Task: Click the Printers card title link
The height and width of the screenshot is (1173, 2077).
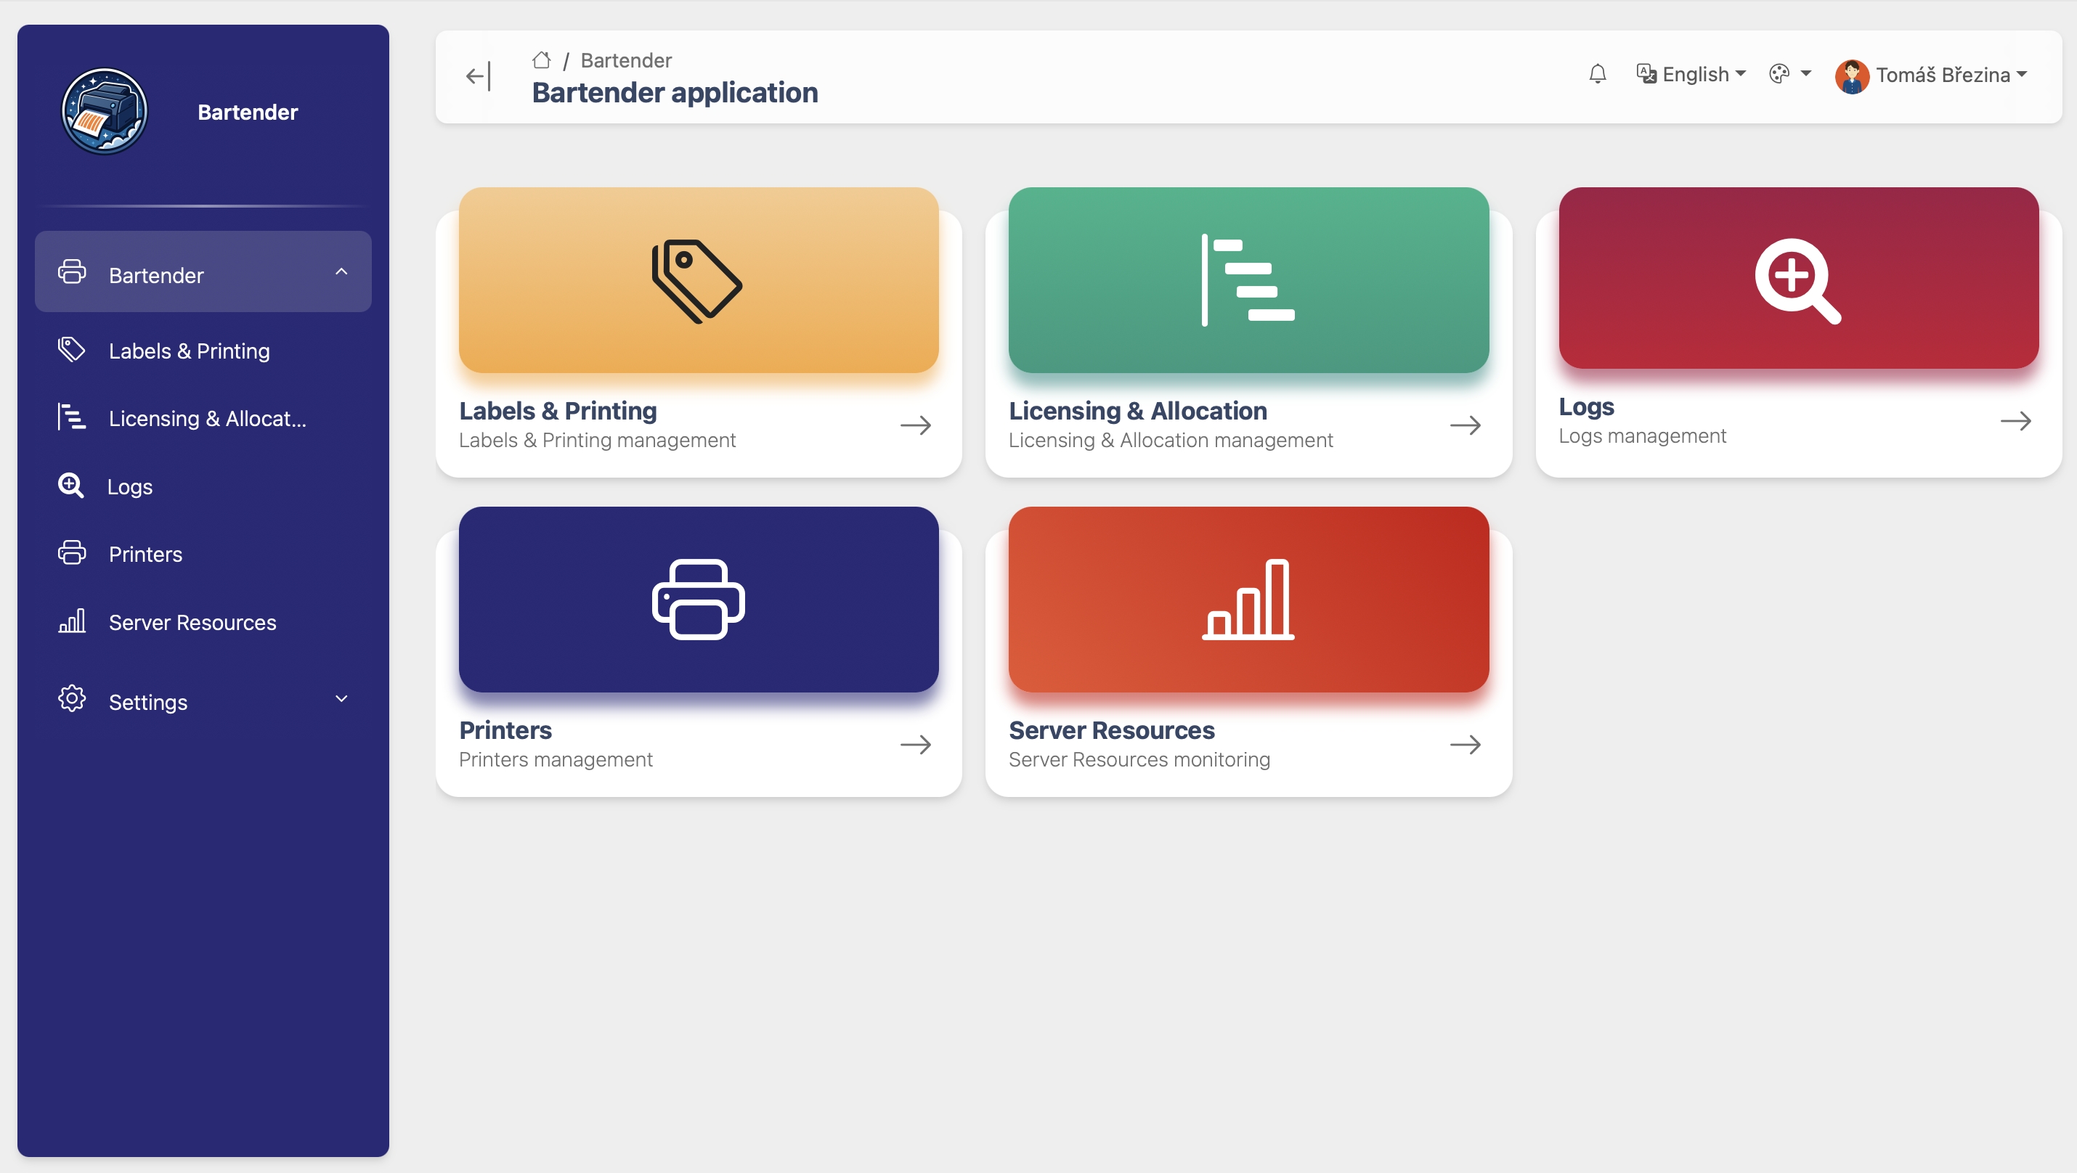Action: click(x=505, y=730)
